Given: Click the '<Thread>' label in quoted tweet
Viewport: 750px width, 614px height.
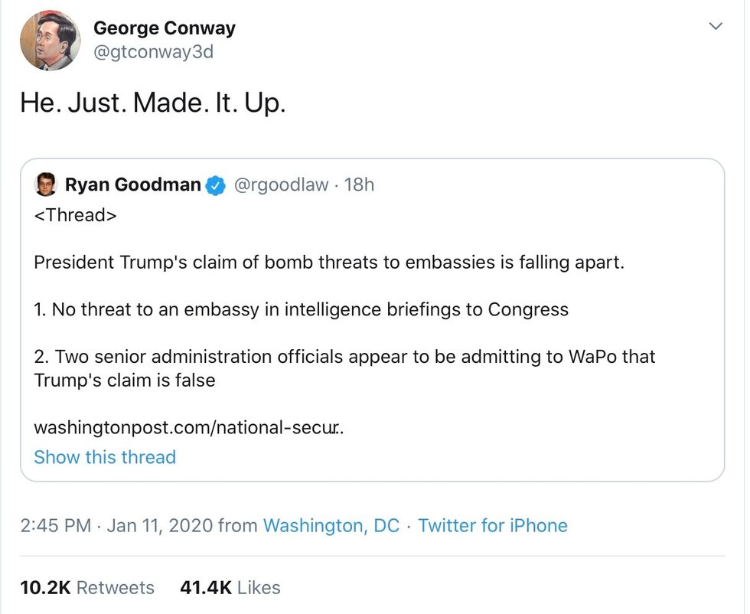Looking at the screenshot, I should tap(75, 215).
